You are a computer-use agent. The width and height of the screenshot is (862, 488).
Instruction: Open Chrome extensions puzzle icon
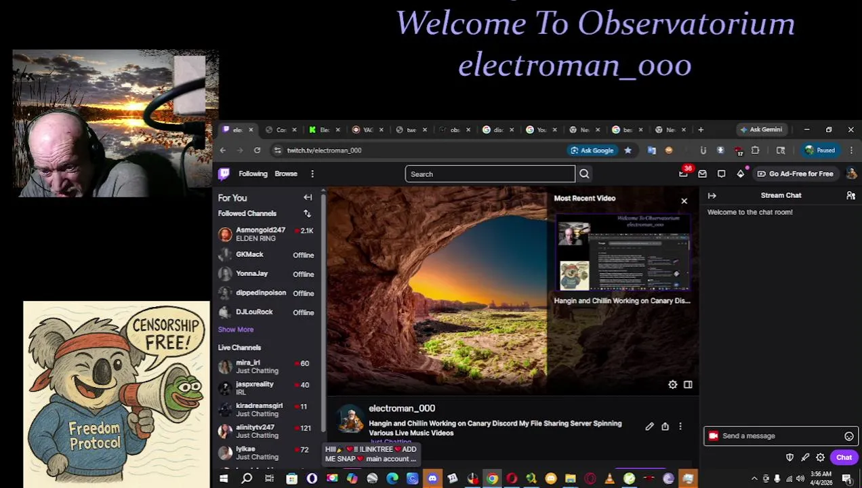click(x=755, y=150)
